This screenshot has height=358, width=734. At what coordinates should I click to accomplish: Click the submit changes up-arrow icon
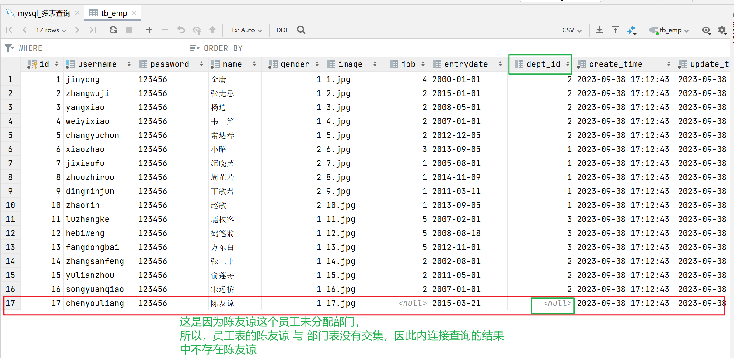212,30
